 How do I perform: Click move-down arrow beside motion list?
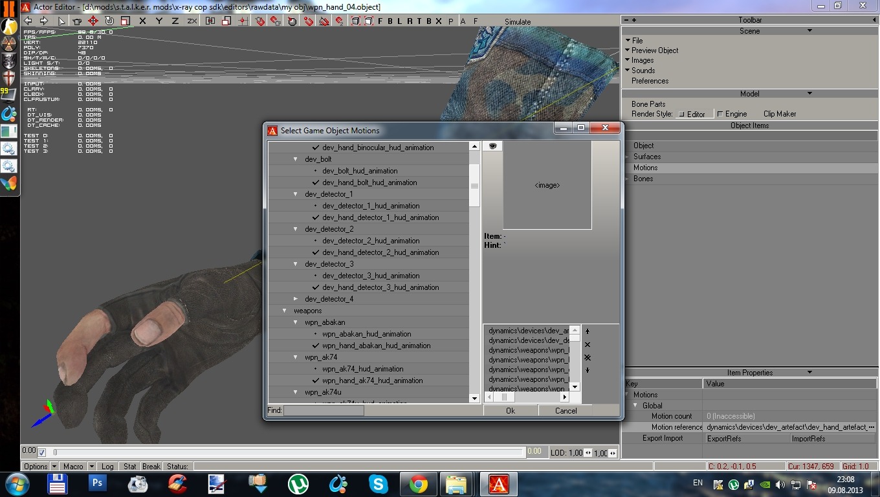point(588,370)
